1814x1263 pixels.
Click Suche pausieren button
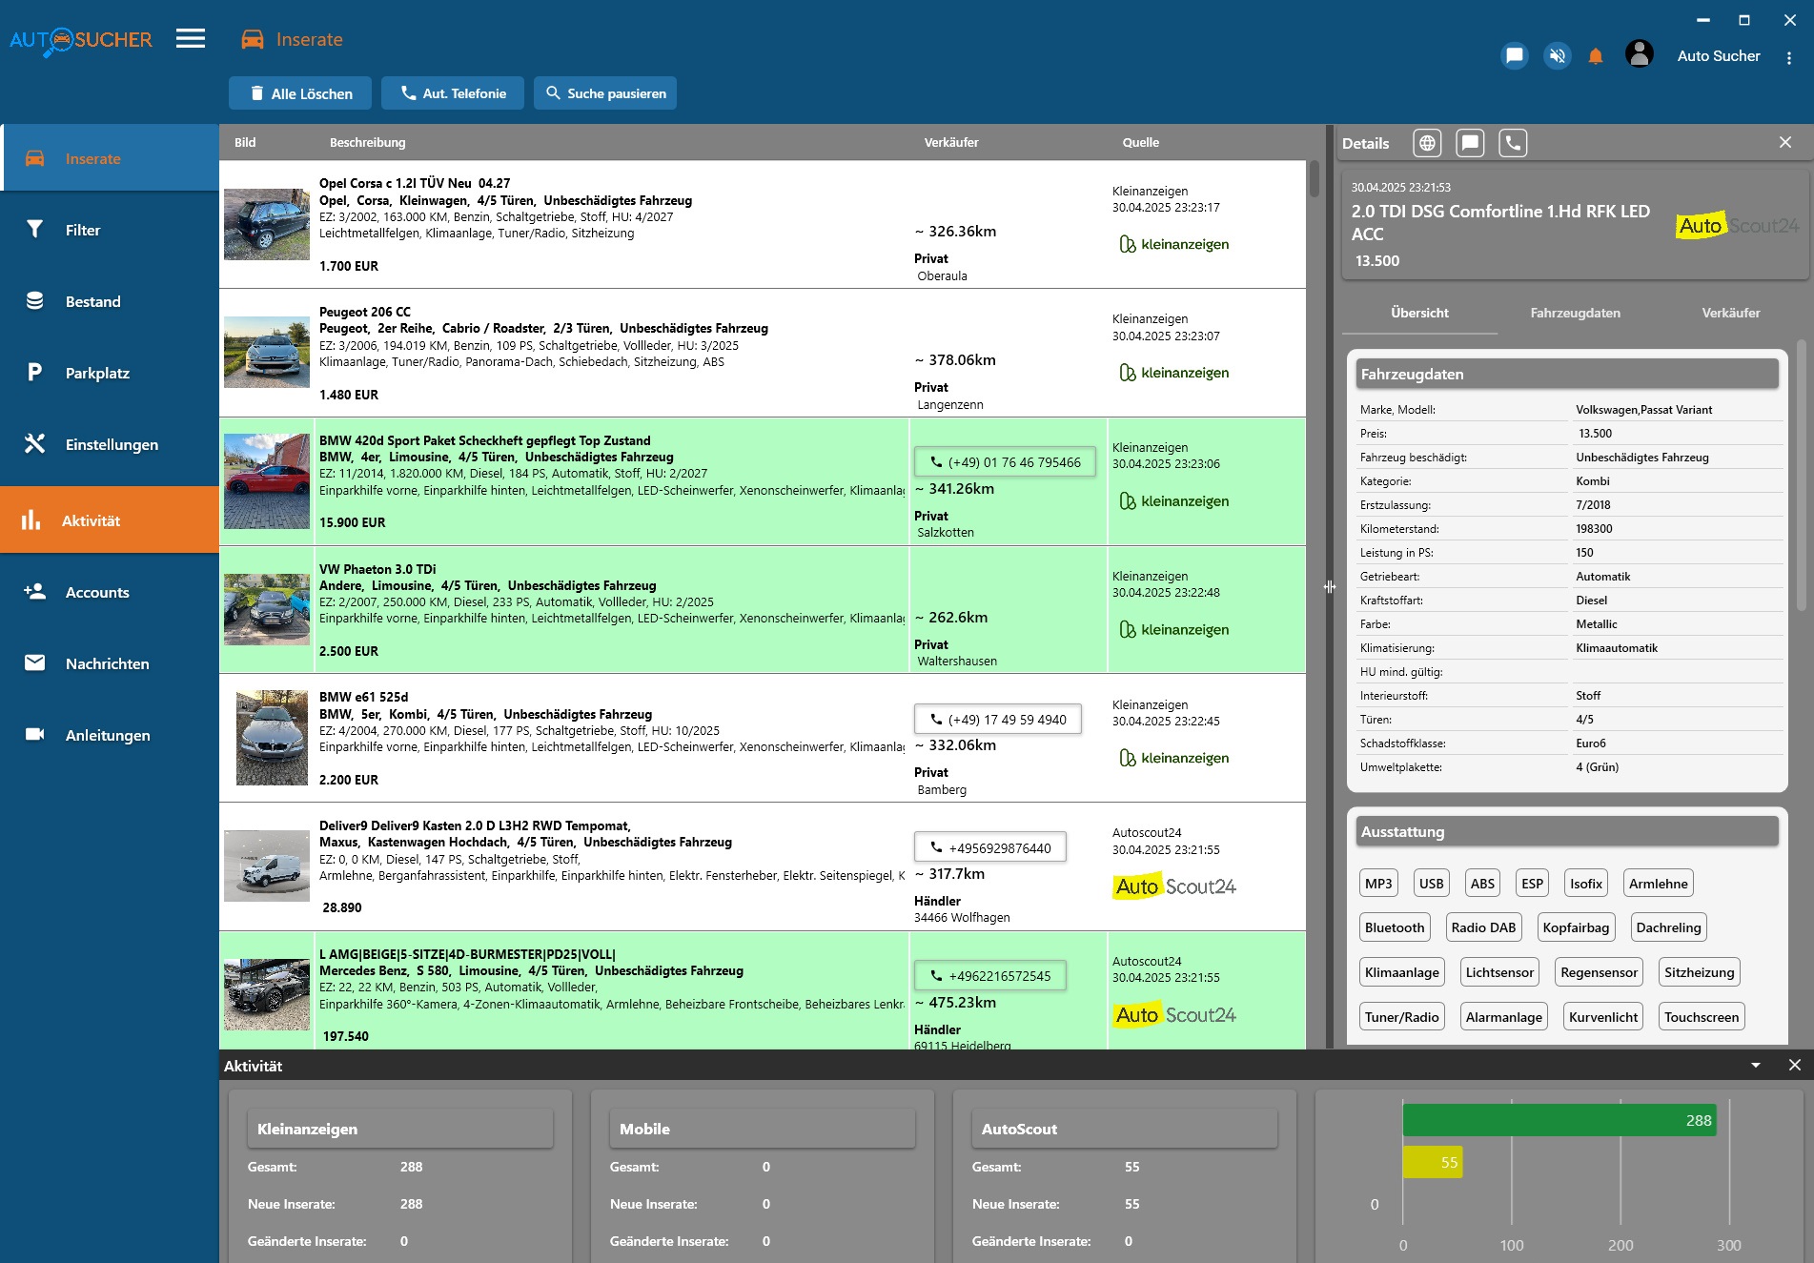605,93
